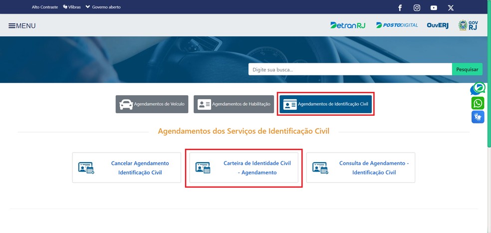Select Agendamentos de Habilitação tab

coord(234,104)
